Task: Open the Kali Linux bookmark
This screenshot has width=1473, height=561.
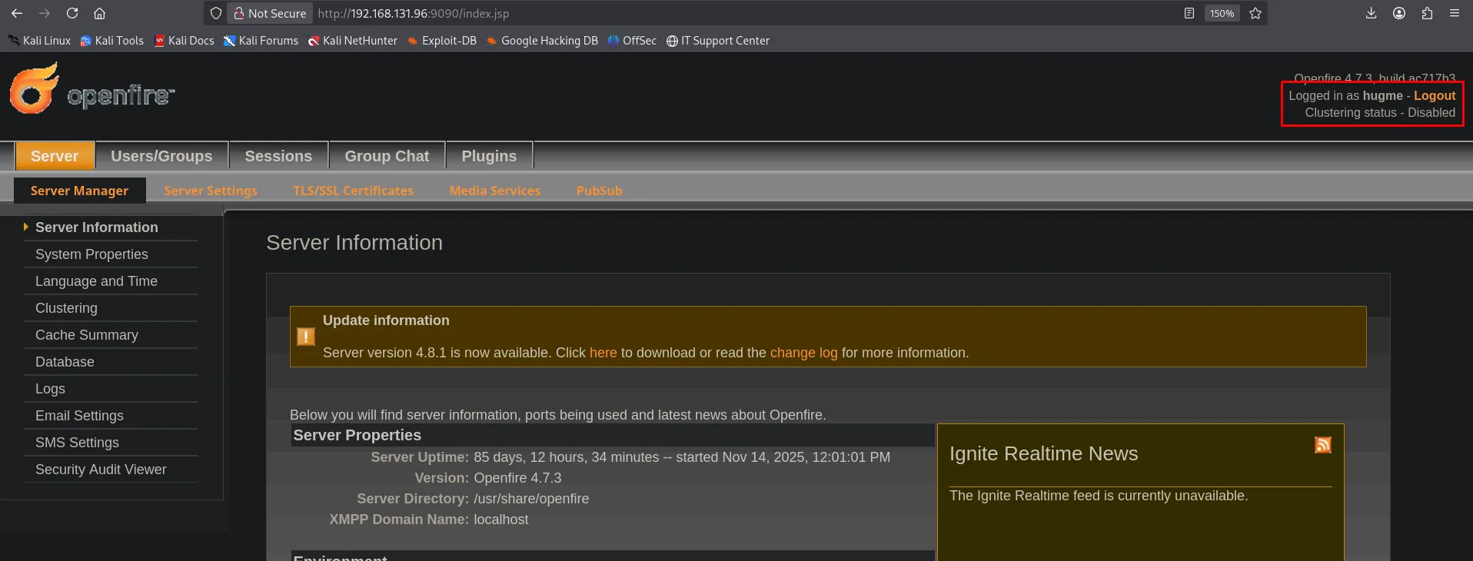Action: pos(39,41)
